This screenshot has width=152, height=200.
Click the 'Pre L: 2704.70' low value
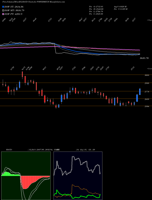pos(96,12)
